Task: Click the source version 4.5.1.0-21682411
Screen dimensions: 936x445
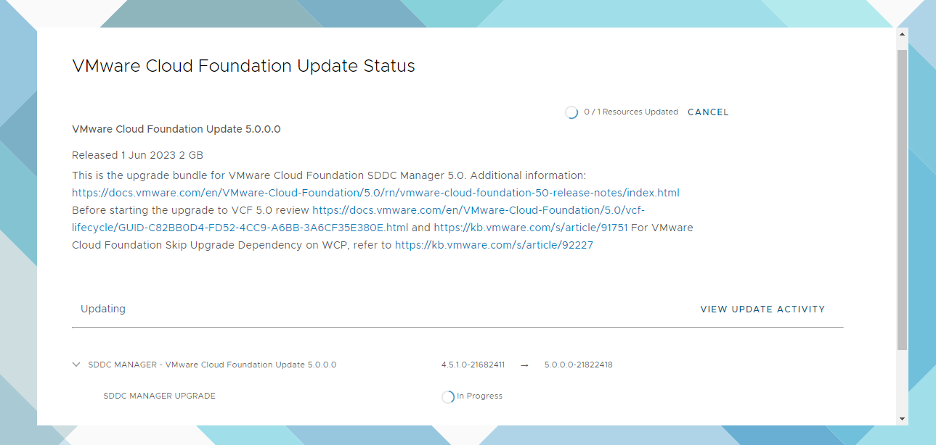Action: (473, 365)
